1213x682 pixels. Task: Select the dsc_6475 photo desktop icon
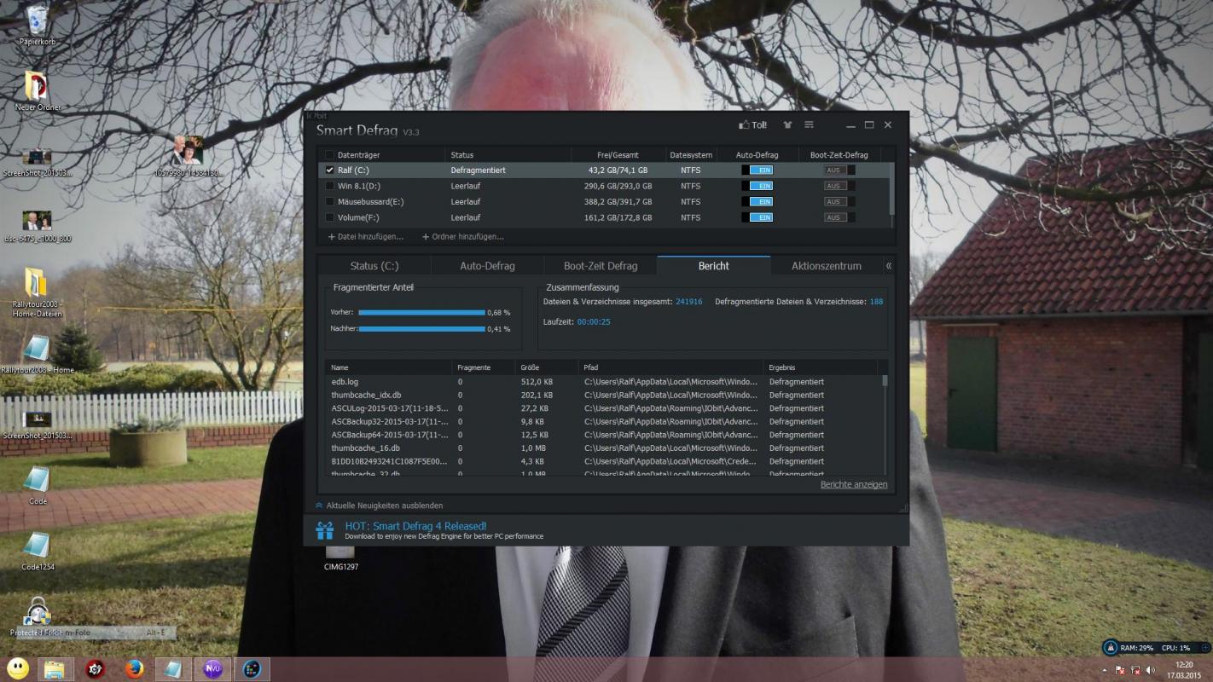[37, 227]
